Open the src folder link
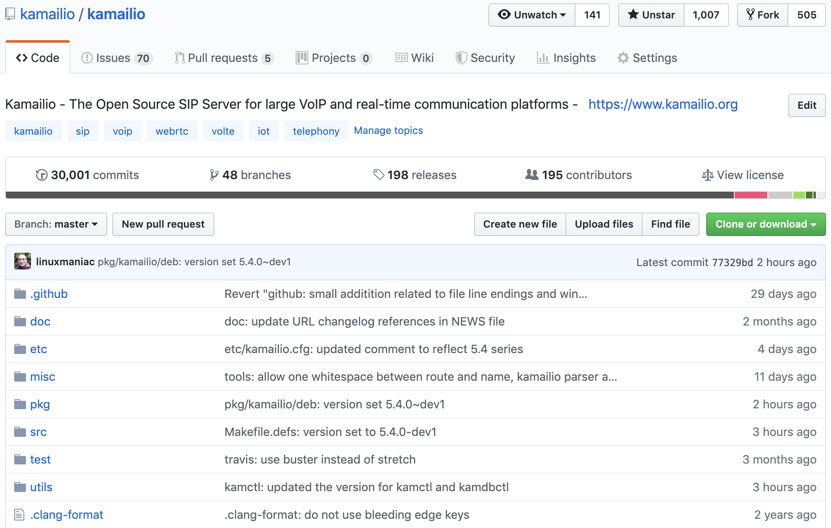The width and height of the screenshot is (831, 528). (38, 432)
